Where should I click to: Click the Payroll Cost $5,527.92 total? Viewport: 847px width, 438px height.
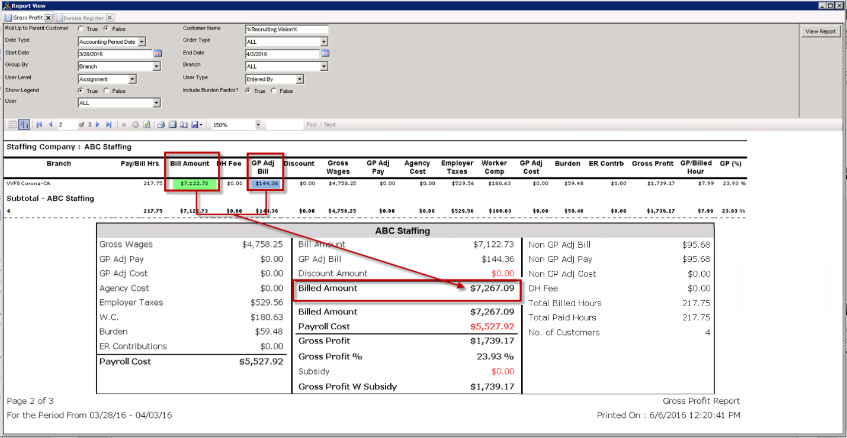pyautogui.click(x=261, y=362)
